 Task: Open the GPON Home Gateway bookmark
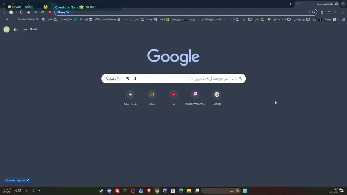[108, 19]
